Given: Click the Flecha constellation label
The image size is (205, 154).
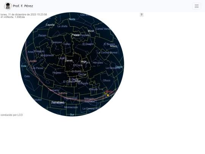Looking at the screenshot, I should pyautogui.click(x=82, y=75).
